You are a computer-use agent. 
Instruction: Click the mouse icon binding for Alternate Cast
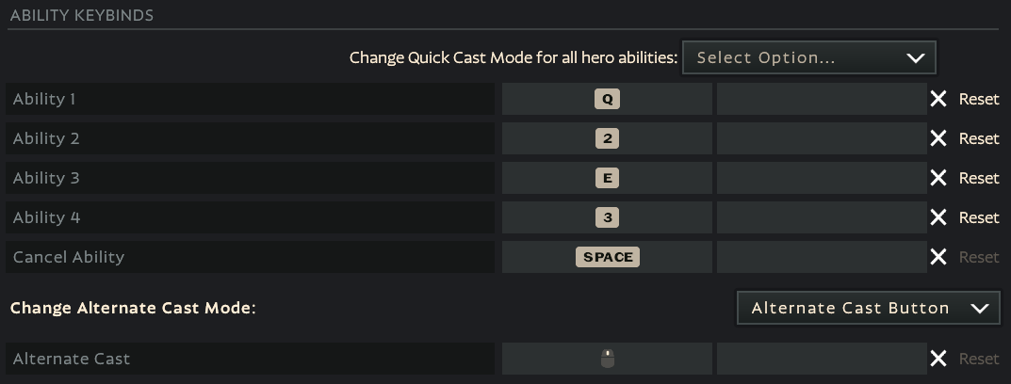pos(608,359)
